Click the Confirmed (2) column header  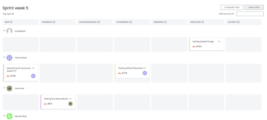[132, 22]
